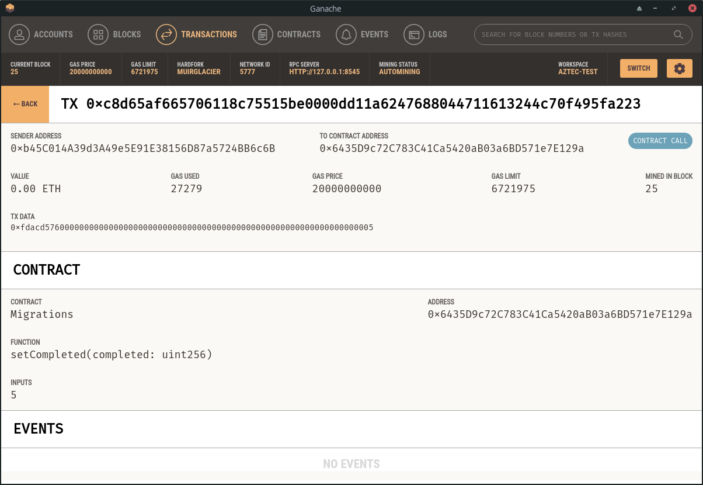703x485 pixels.
Task: Click the search magnifier icon
Action: 678,34
